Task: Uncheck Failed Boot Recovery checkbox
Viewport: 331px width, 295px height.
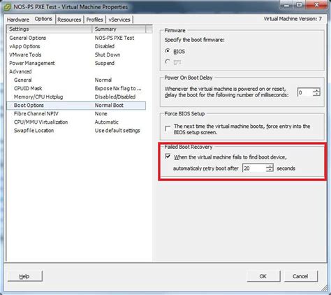Action: click(x=168, y=157)
